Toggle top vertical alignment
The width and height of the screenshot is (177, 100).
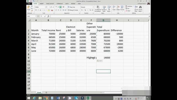(56, 7)
